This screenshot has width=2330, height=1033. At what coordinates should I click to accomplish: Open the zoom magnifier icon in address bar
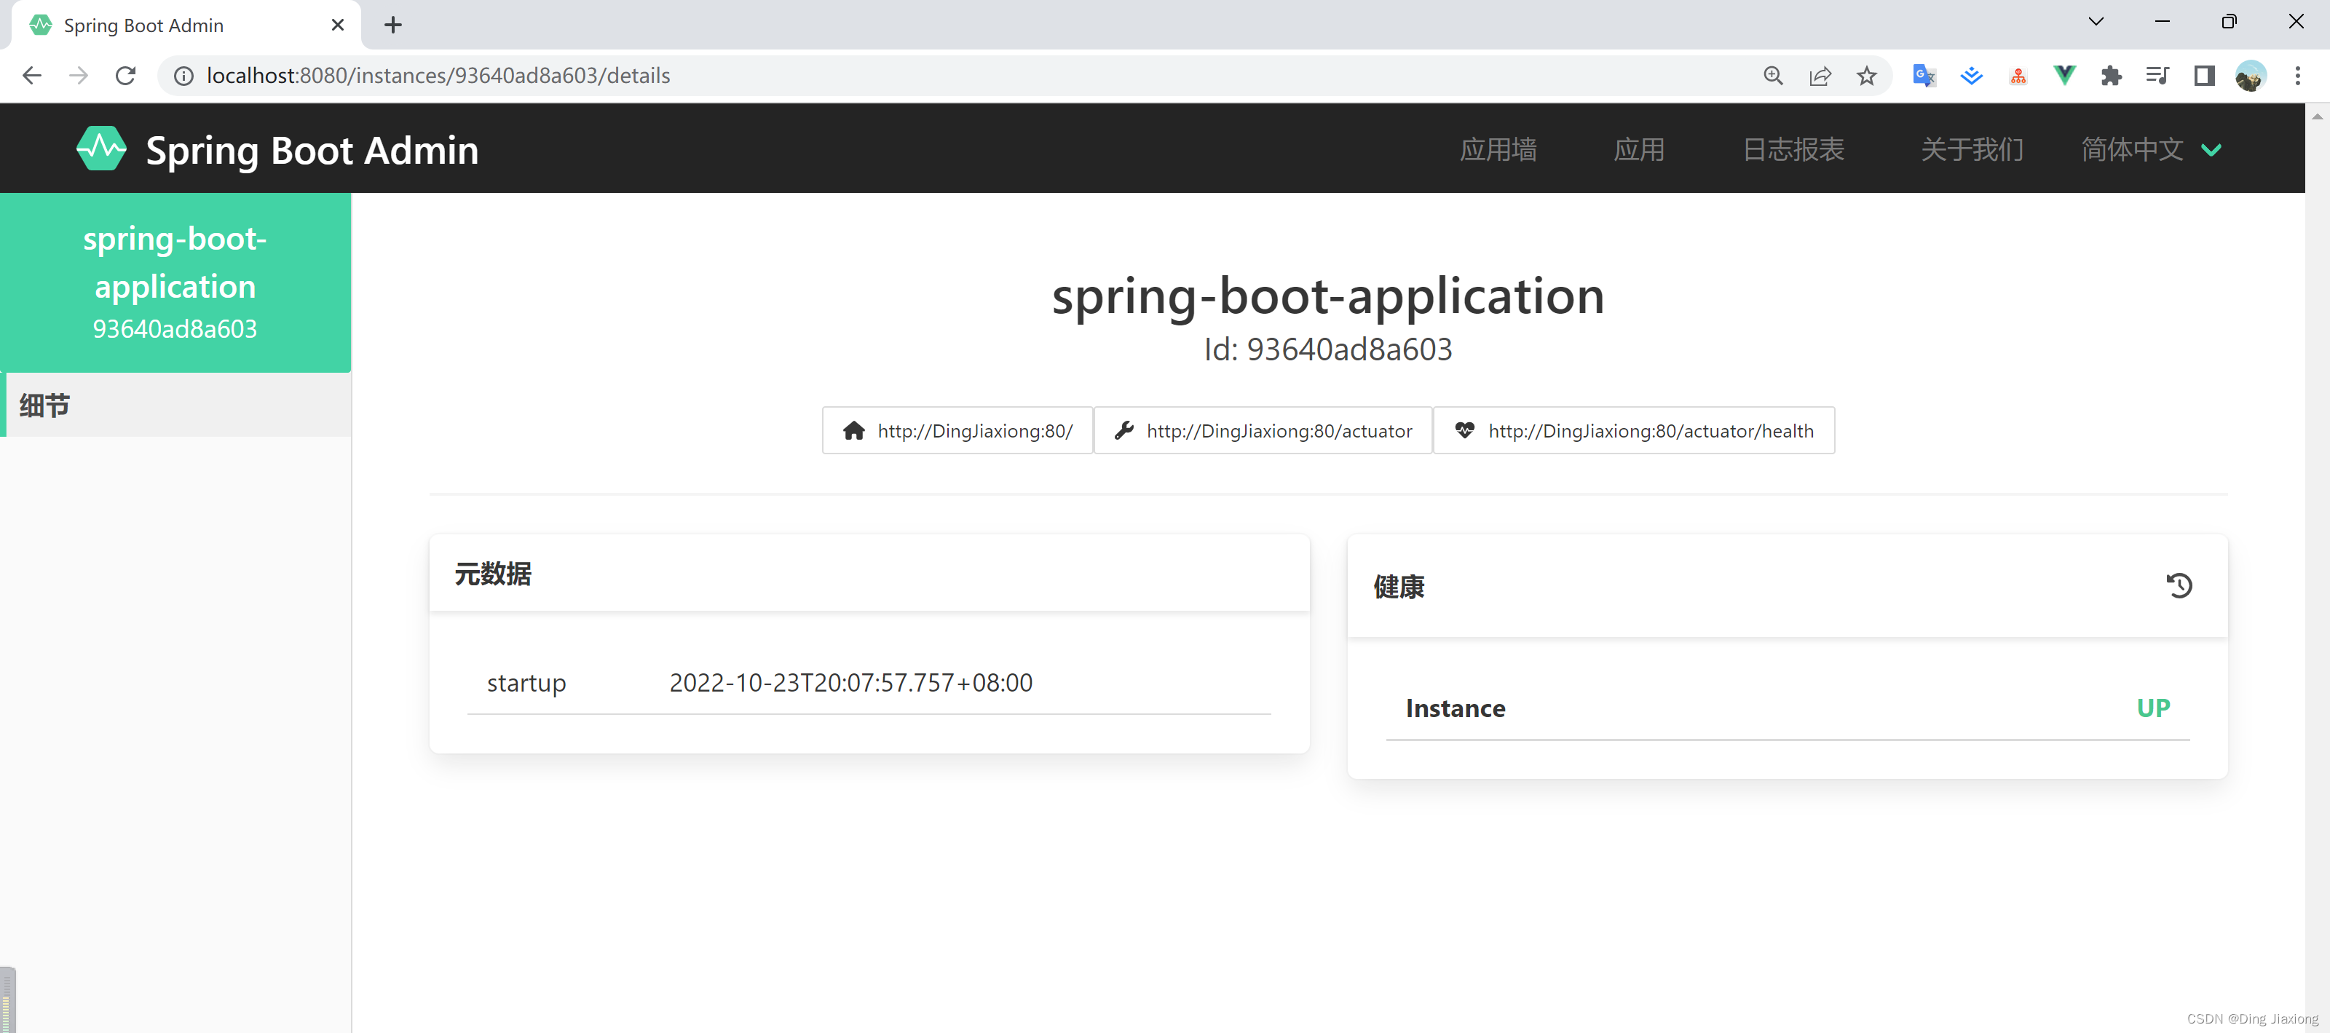point(1773,76)
